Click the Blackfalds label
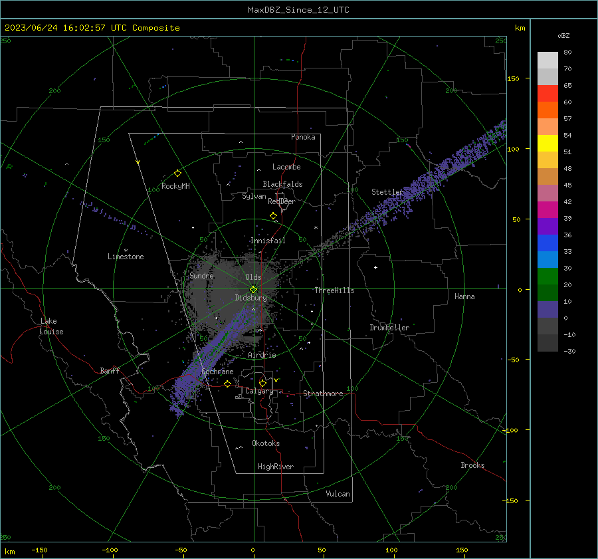 click(282, 184)
